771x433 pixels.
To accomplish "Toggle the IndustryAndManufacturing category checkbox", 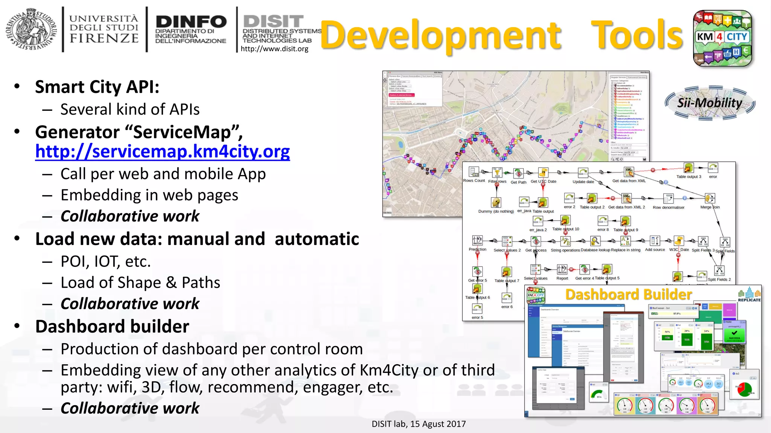I will click(x=612, y=118).
